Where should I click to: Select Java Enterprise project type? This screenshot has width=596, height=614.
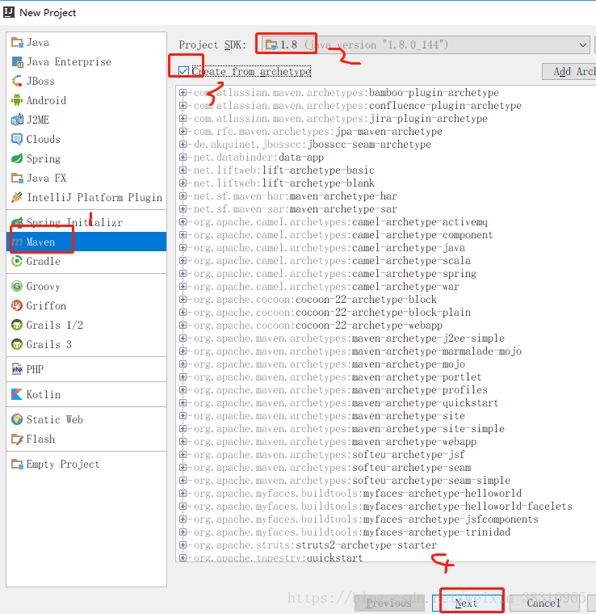click(86, 62)
